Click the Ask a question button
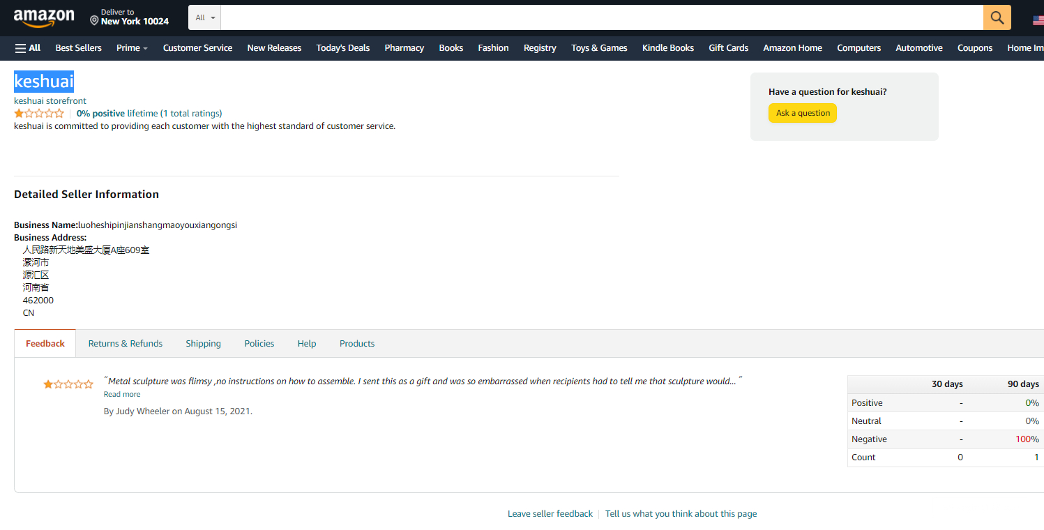Viewport: 1044px width, 530px height. pos(803,113)
